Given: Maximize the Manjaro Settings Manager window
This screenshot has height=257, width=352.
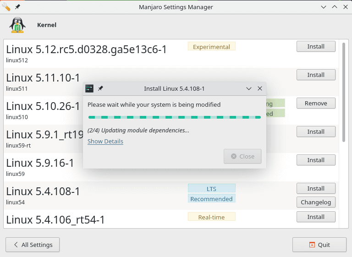Looking at the screenshot, I should tap(334, 7).
